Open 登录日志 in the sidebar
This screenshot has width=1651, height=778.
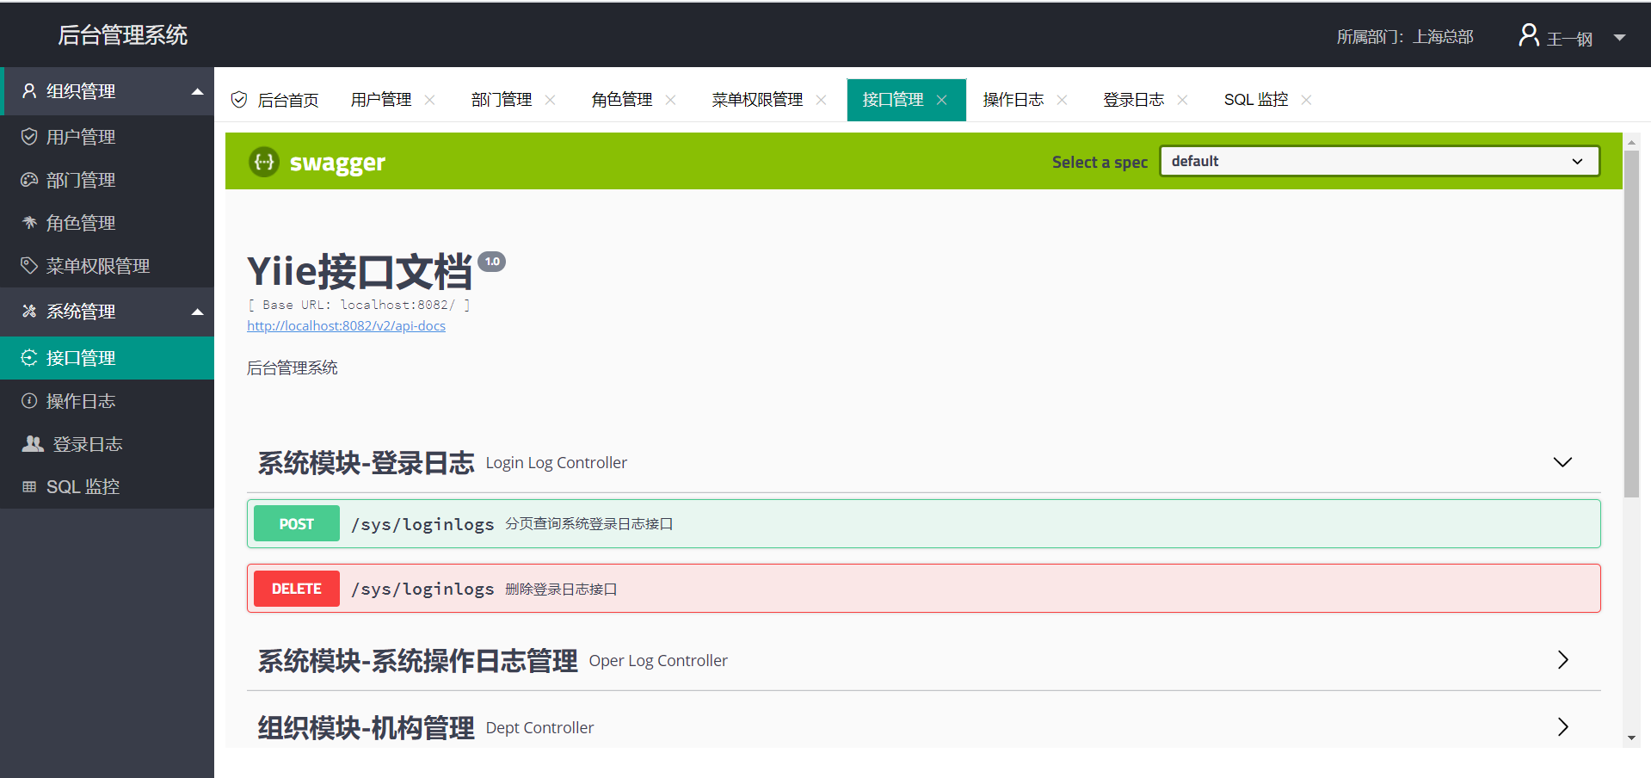(107, 444)
